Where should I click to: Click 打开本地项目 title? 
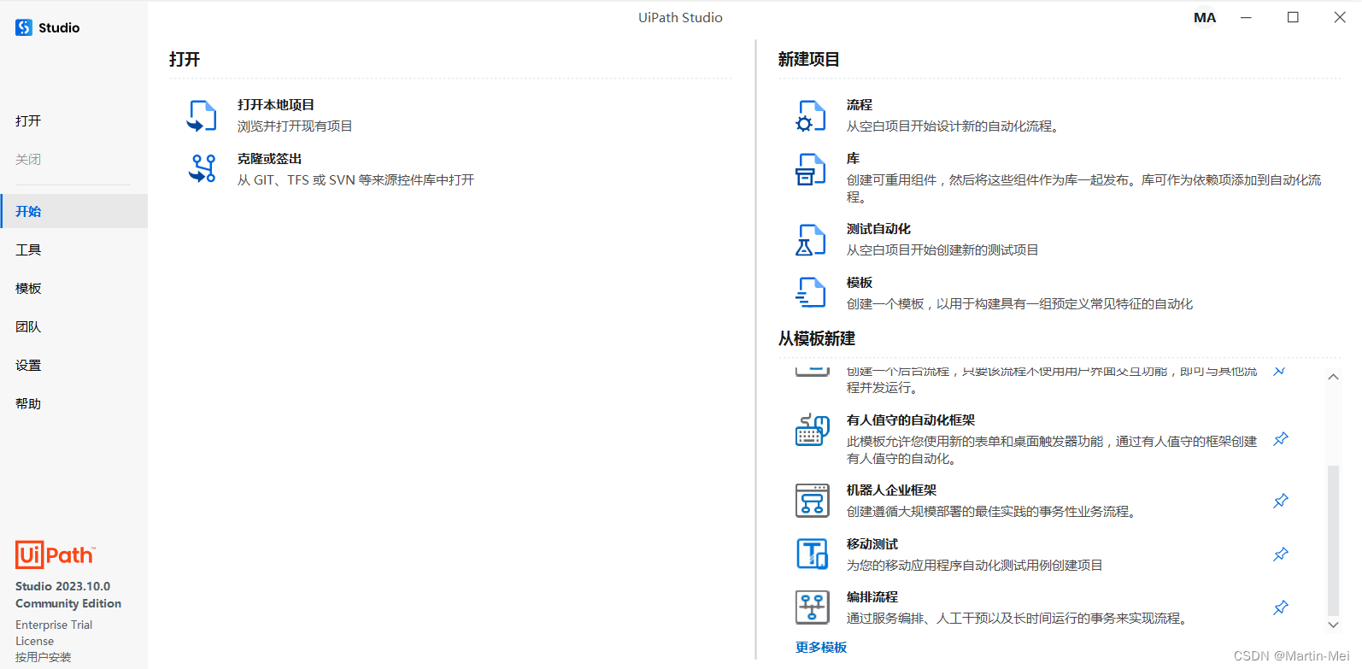point(276,105)
